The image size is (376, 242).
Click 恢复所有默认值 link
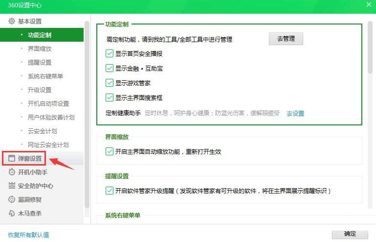[x=28, y=235]
